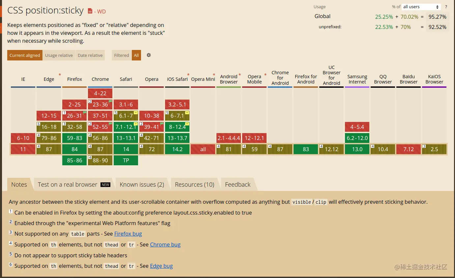Click the iOS Safari column header
Image resolution: width=455 pixels, height=278 pixels.
[177, 79]
